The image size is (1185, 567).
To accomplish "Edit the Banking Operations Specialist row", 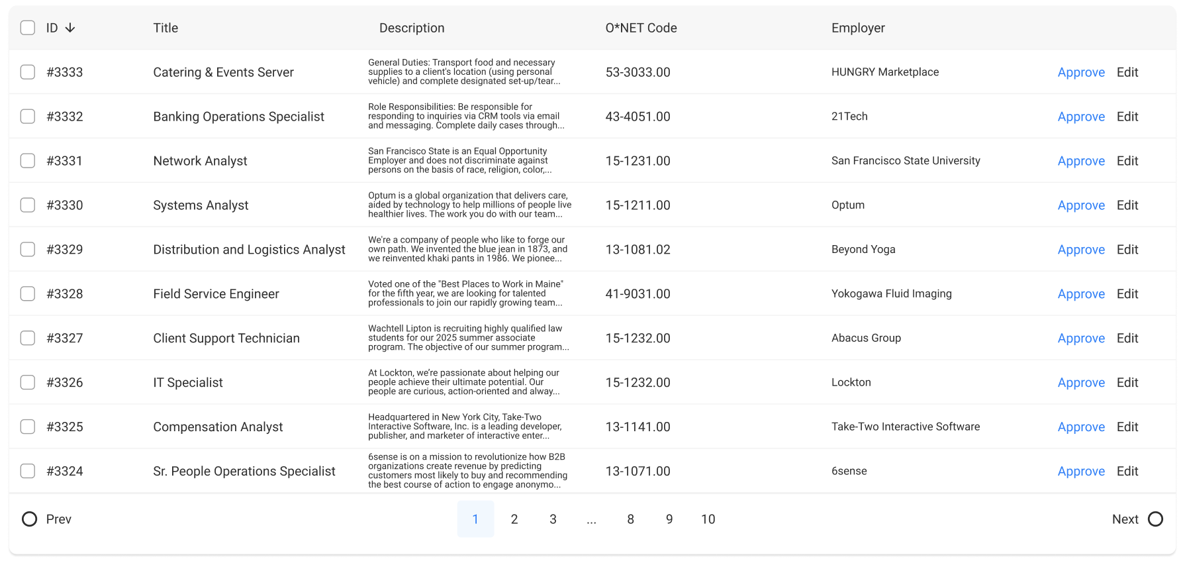I will pos(1127,117).
